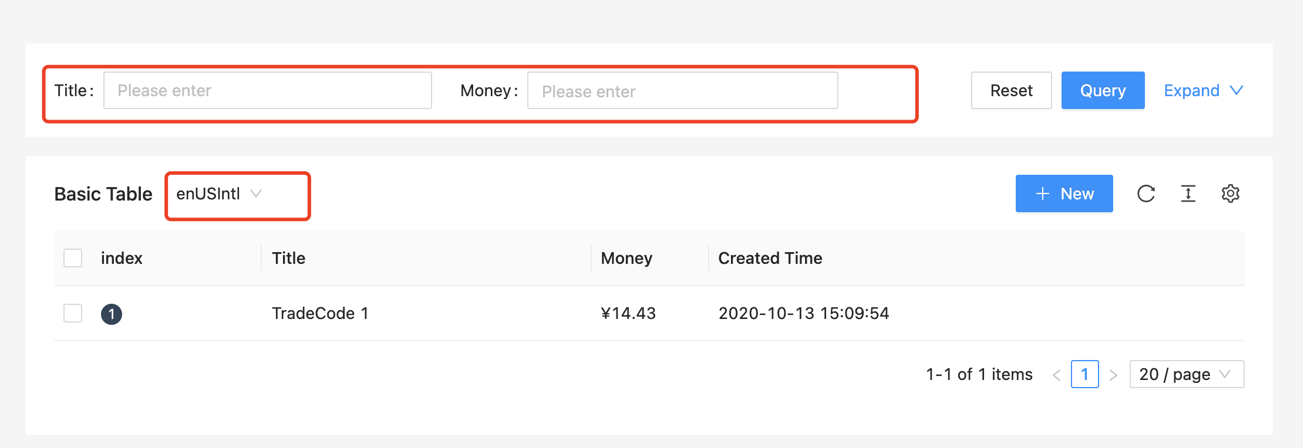Check the select-all checkbox in the table header
The height and width of the screenshot is (448, 1314).
tap(72, 257)
